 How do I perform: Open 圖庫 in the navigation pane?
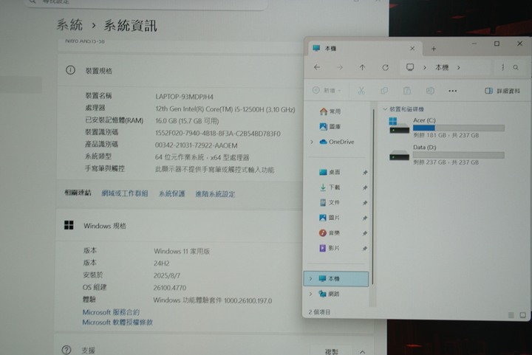pyautogui.click(x=330, y=126)
